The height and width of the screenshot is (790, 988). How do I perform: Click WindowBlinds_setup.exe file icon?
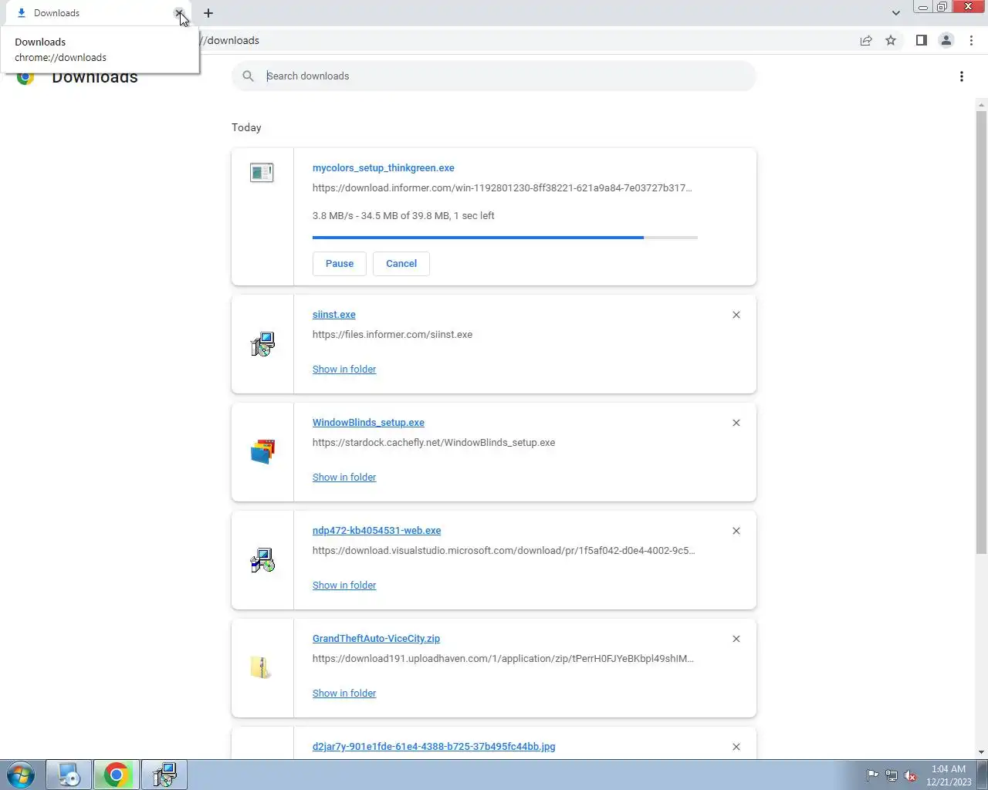tap(262, 452)
